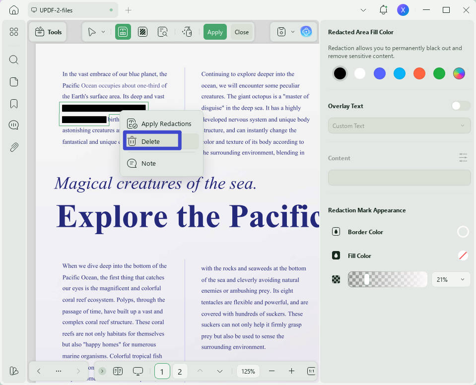The image size is (476, 385).
Task: Choose Delete in the context menu
Action: (x=161, y=141)
